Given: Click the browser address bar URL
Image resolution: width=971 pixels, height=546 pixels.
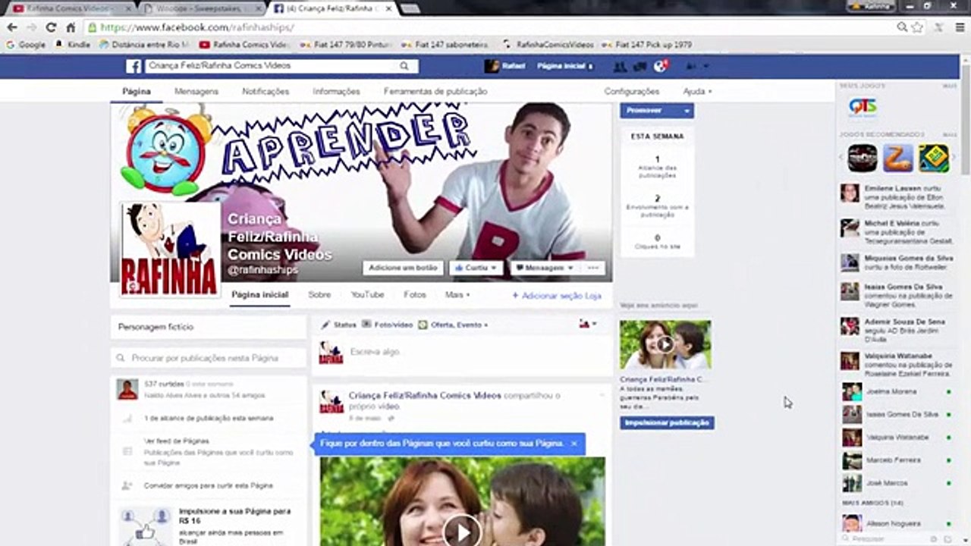Looking at the screenshot, I should [197, 27].
